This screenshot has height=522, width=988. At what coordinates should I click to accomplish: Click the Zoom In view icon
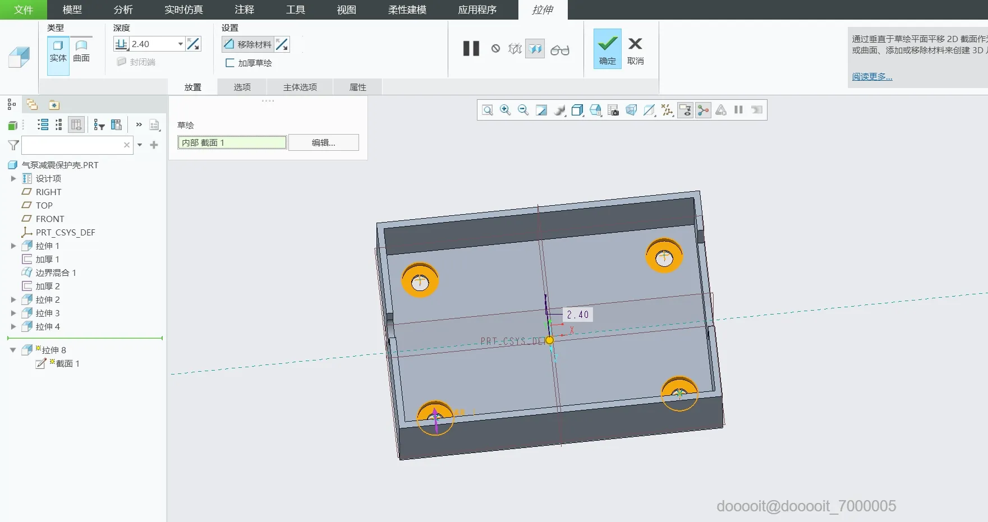[x=505, y=110]
